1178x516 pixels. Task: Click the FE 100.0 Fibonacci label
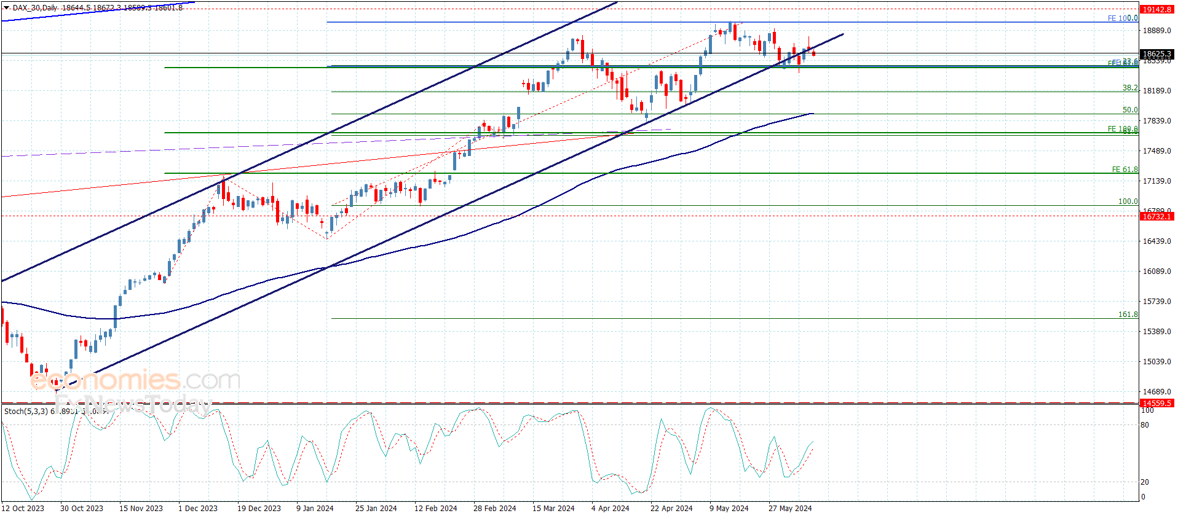pyautogui.click(x=1123, y=18)
